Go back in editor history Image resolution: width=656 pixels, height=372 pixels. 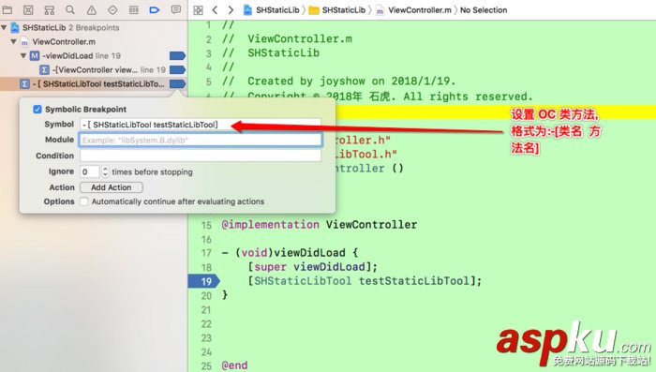(215, 10)
